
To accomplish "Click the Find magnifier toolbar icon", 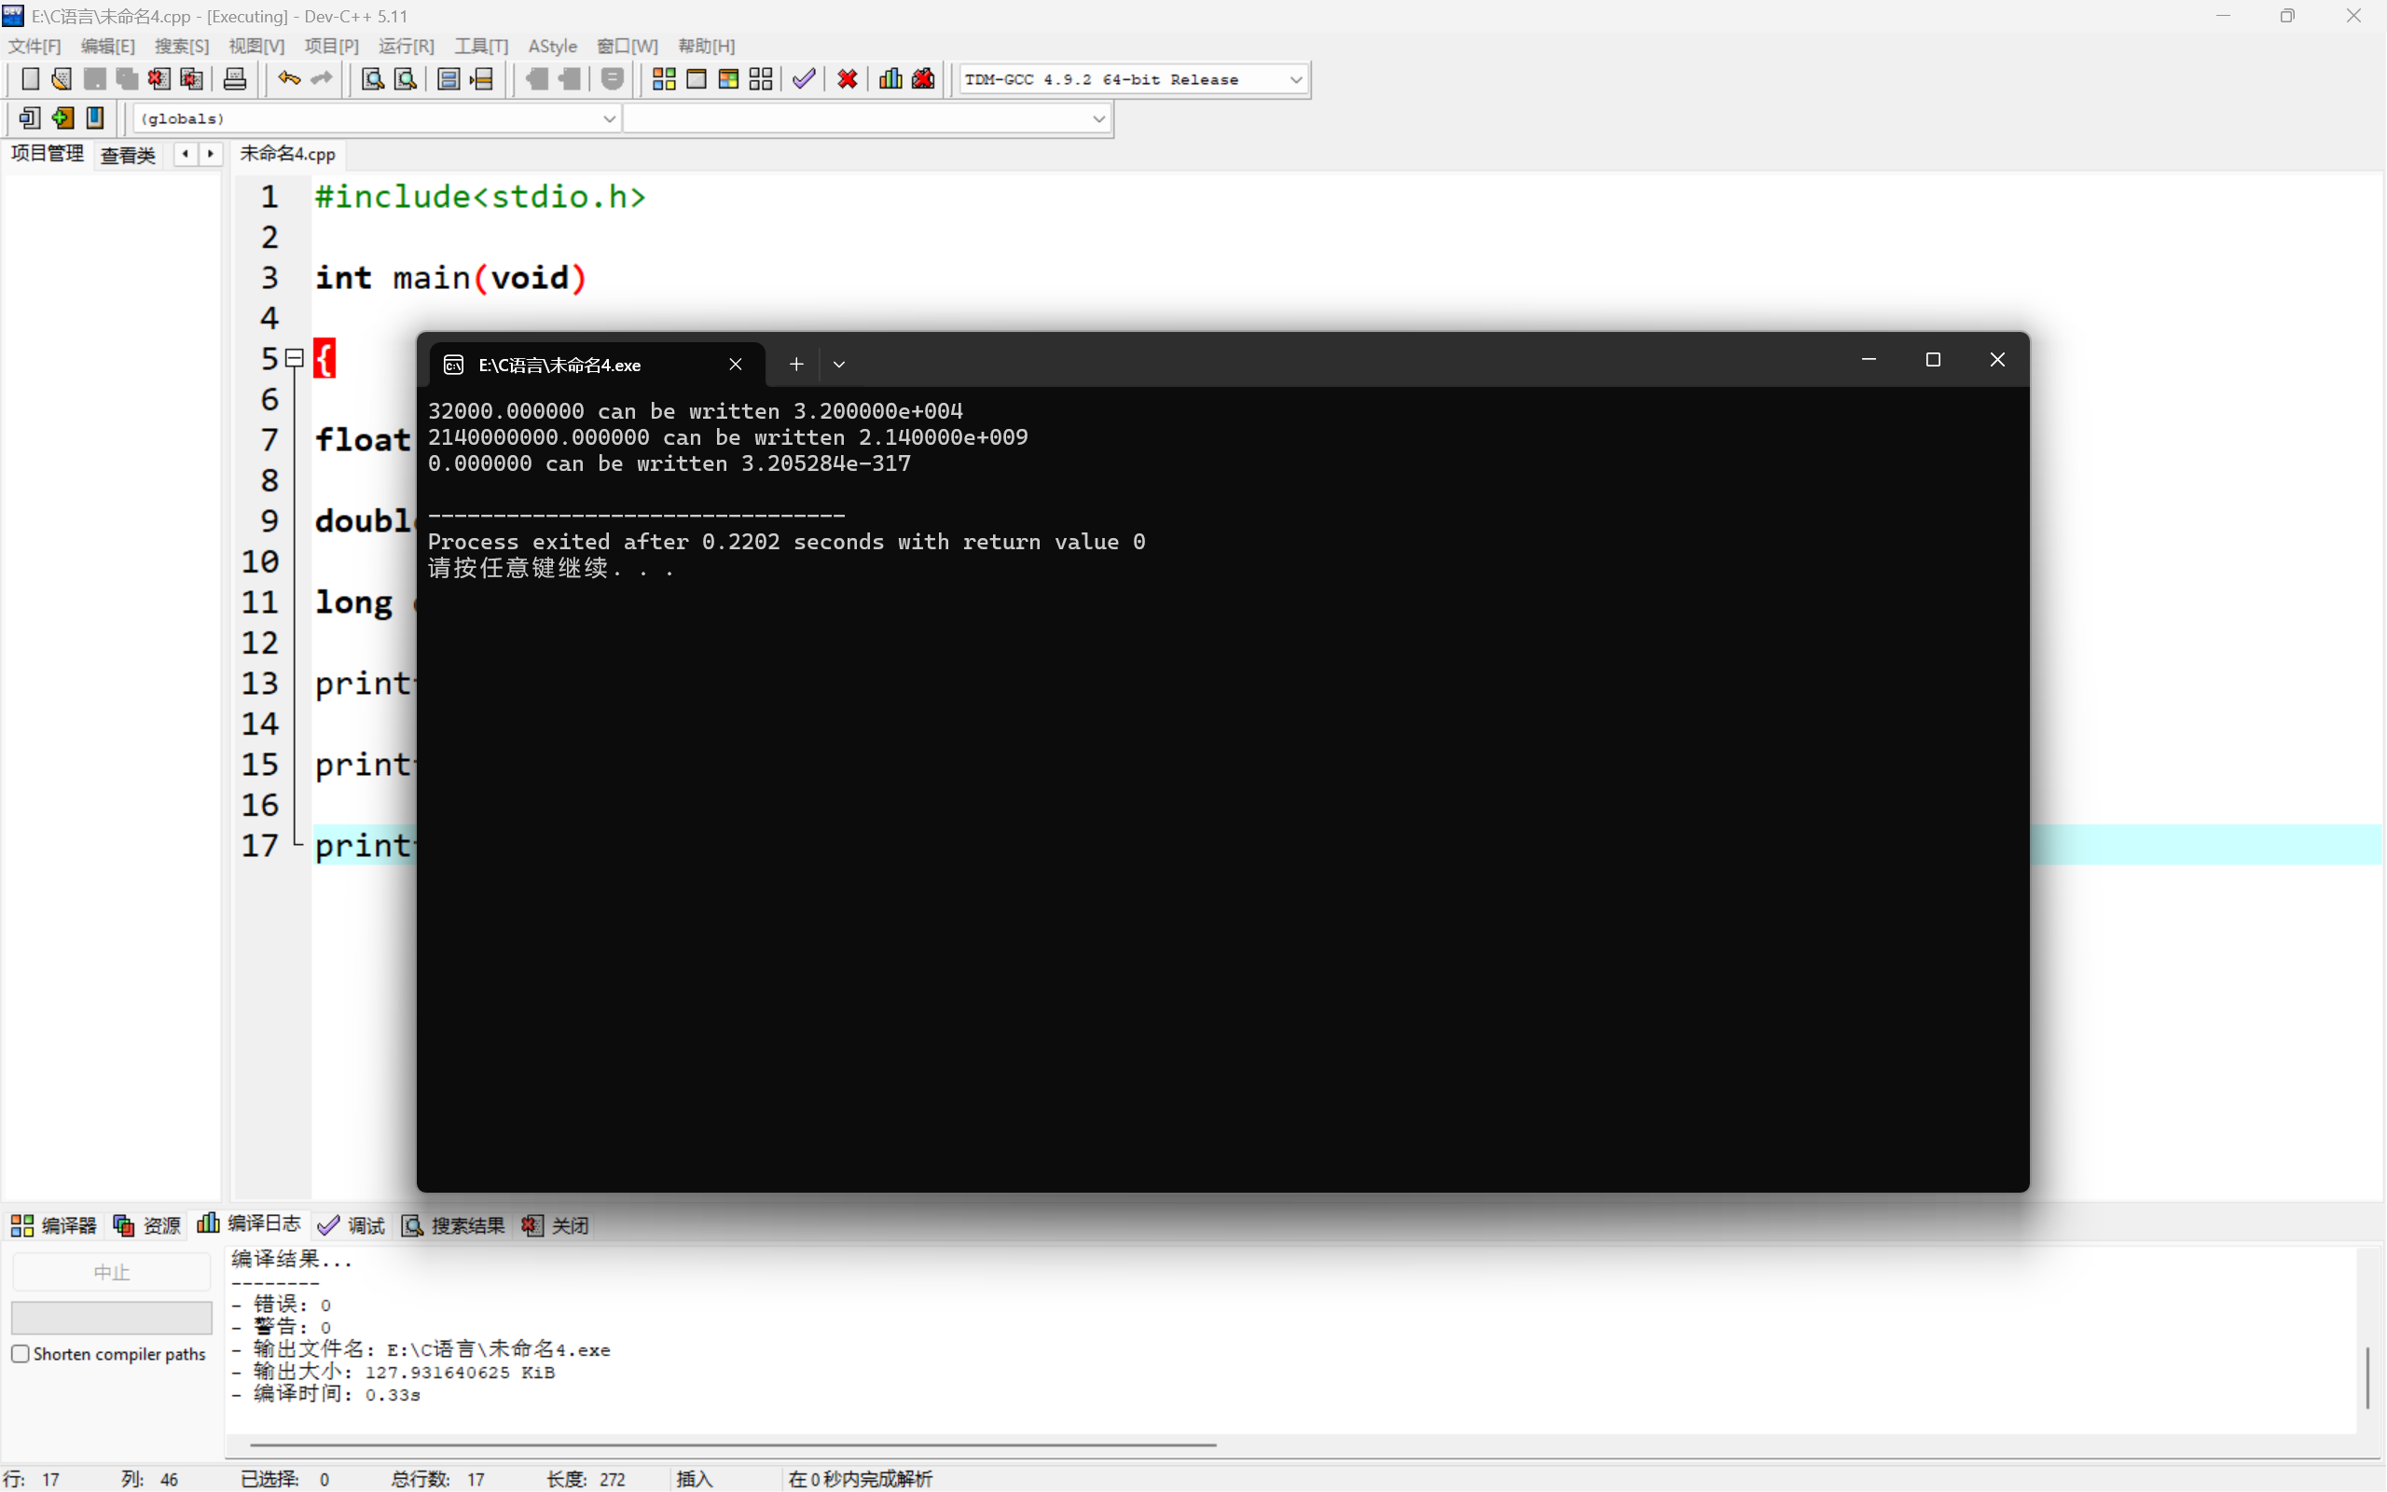I will coord(373,79).
